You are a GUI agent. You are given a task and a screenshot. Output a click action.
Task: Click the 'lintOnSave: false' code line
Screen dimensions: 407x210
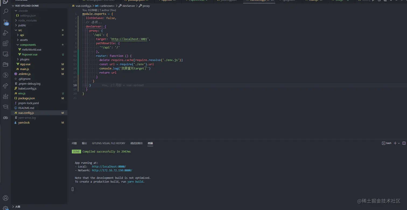point(101,18)
